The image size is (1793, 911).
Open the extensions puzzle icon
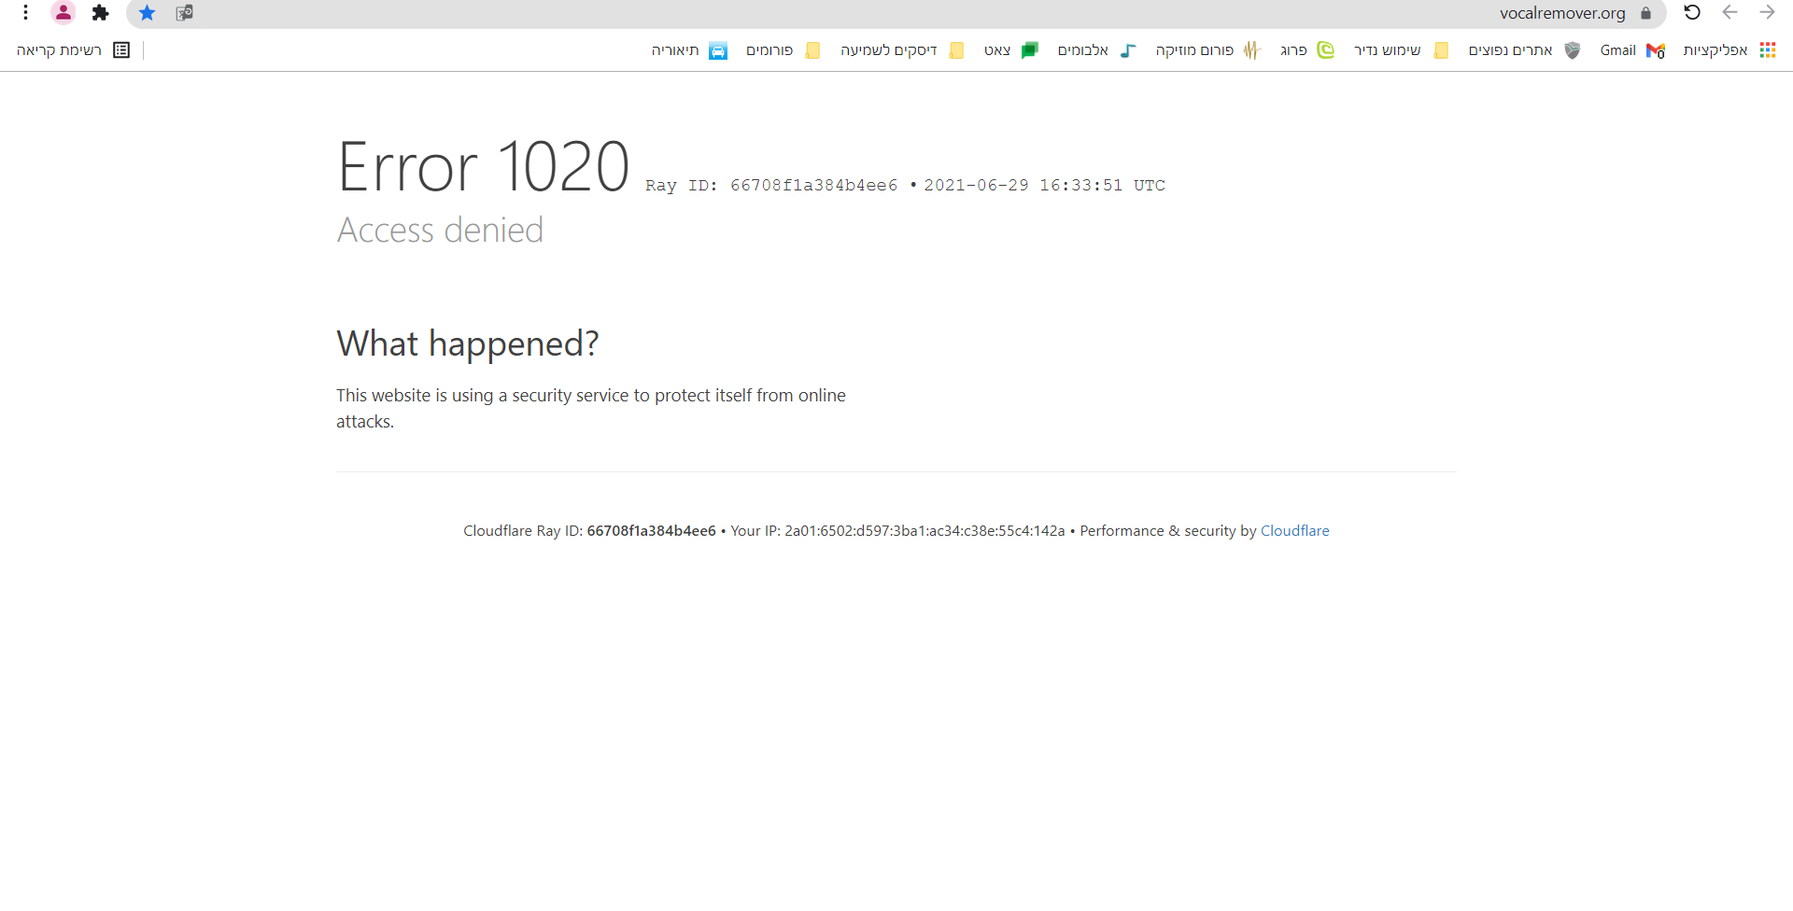pyautogui.click(x=101, y=12)
